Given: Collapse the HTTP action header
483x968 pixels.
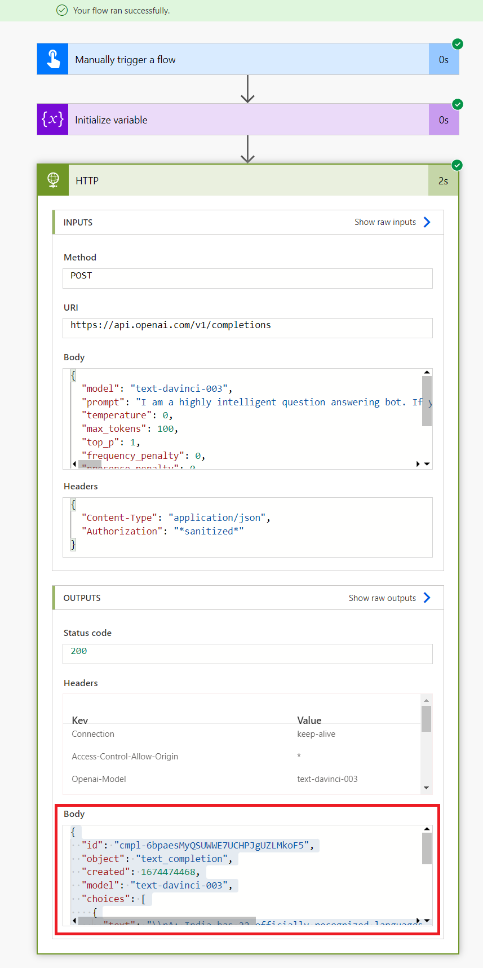Looking at the screenshot, I should point(248,180).
